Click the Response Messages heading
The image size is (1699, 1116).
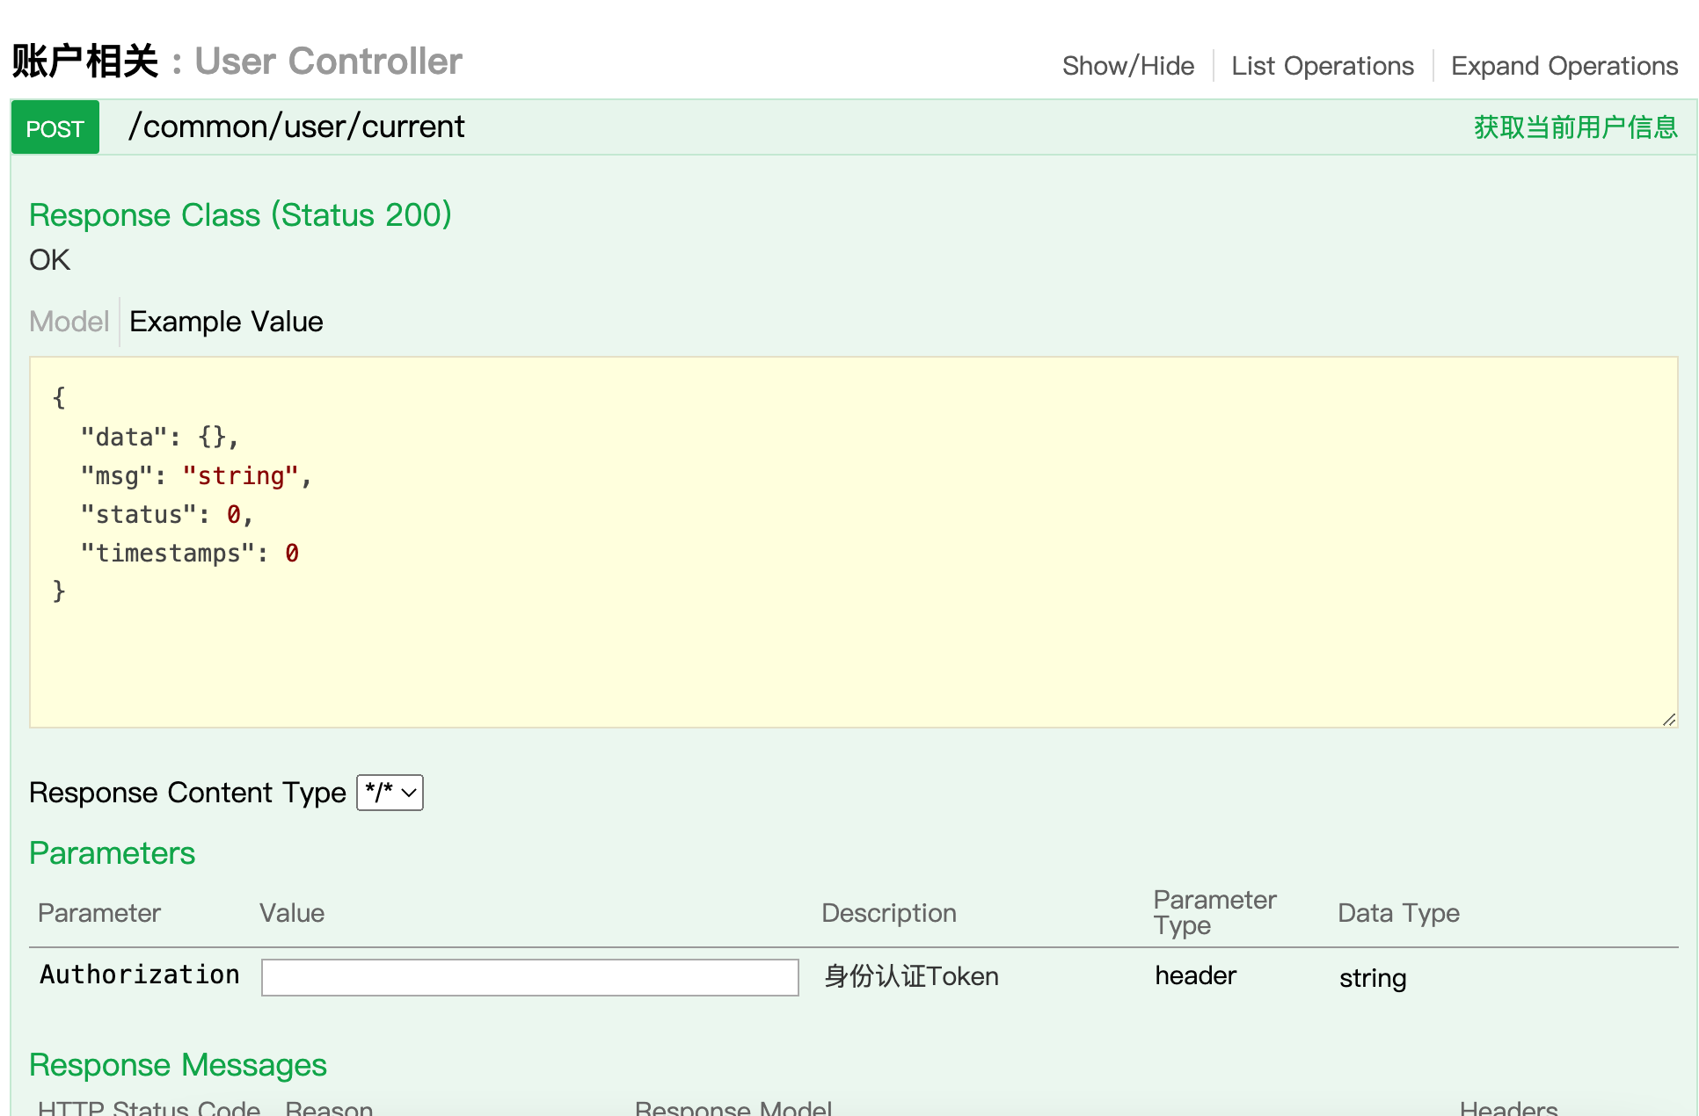[178, 1065]
